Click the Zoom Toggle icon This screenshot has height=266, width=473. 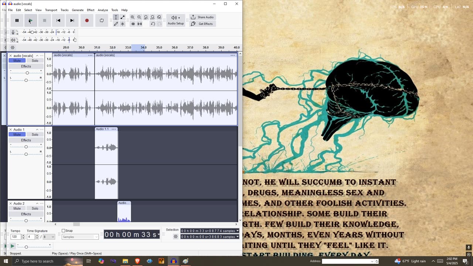pyautogui.click(x=159, y=17)
